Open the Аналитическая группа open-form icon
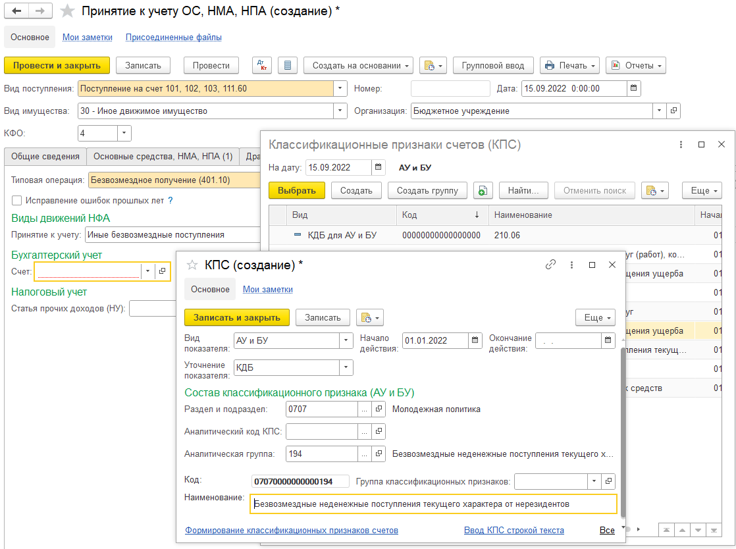This screenshot has height=549, width=736. (x=379, y=454)
